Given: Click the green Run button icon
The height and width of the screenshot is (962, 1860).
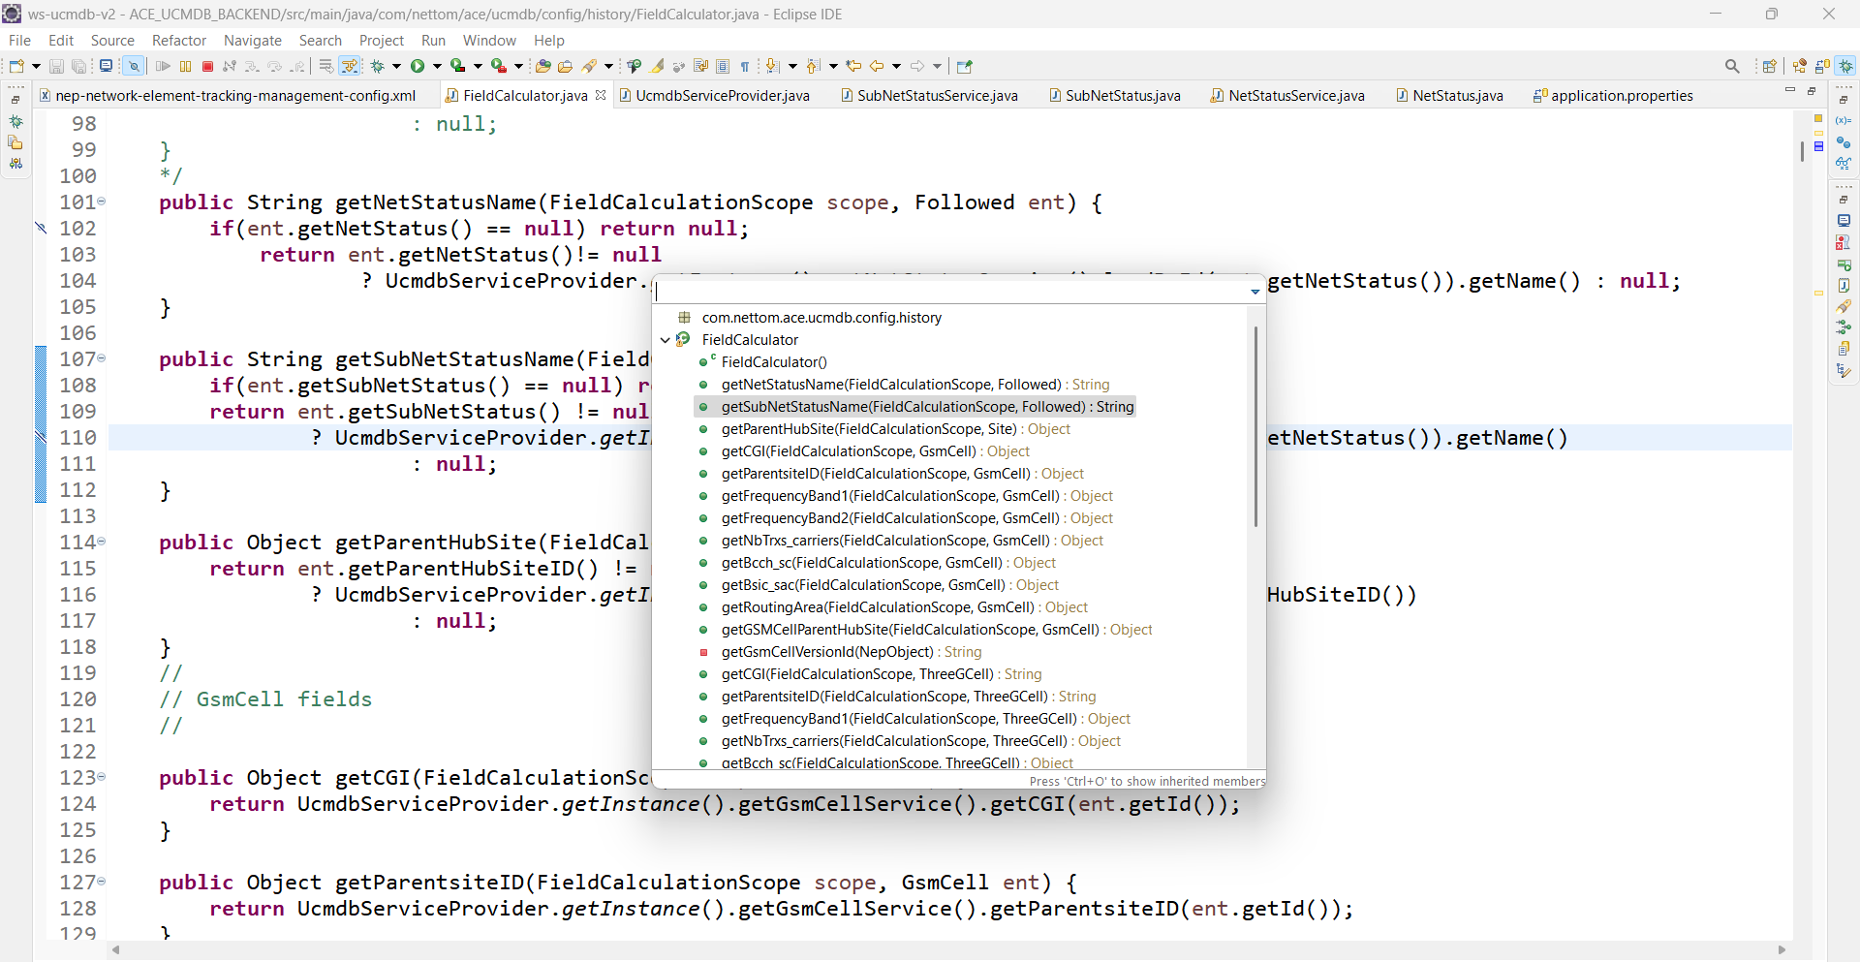Looking at the screenshot, I should click(418, 66).
